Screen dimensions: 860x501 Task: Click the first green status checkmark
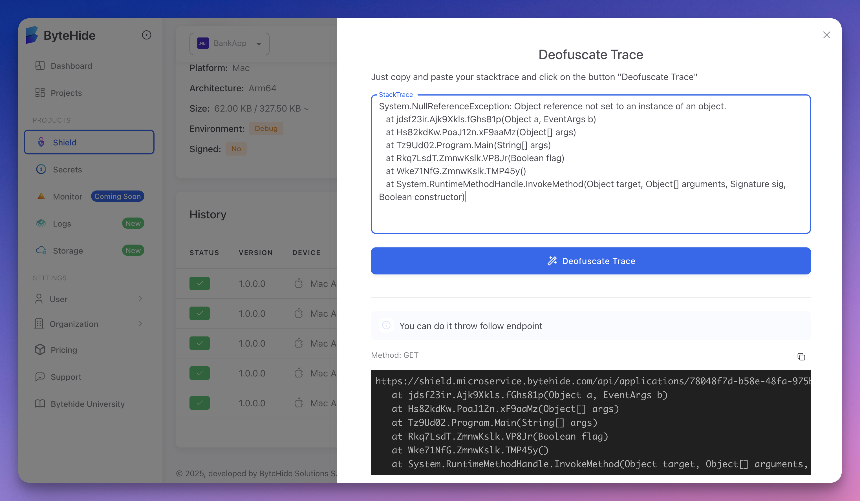click(200, 283)
